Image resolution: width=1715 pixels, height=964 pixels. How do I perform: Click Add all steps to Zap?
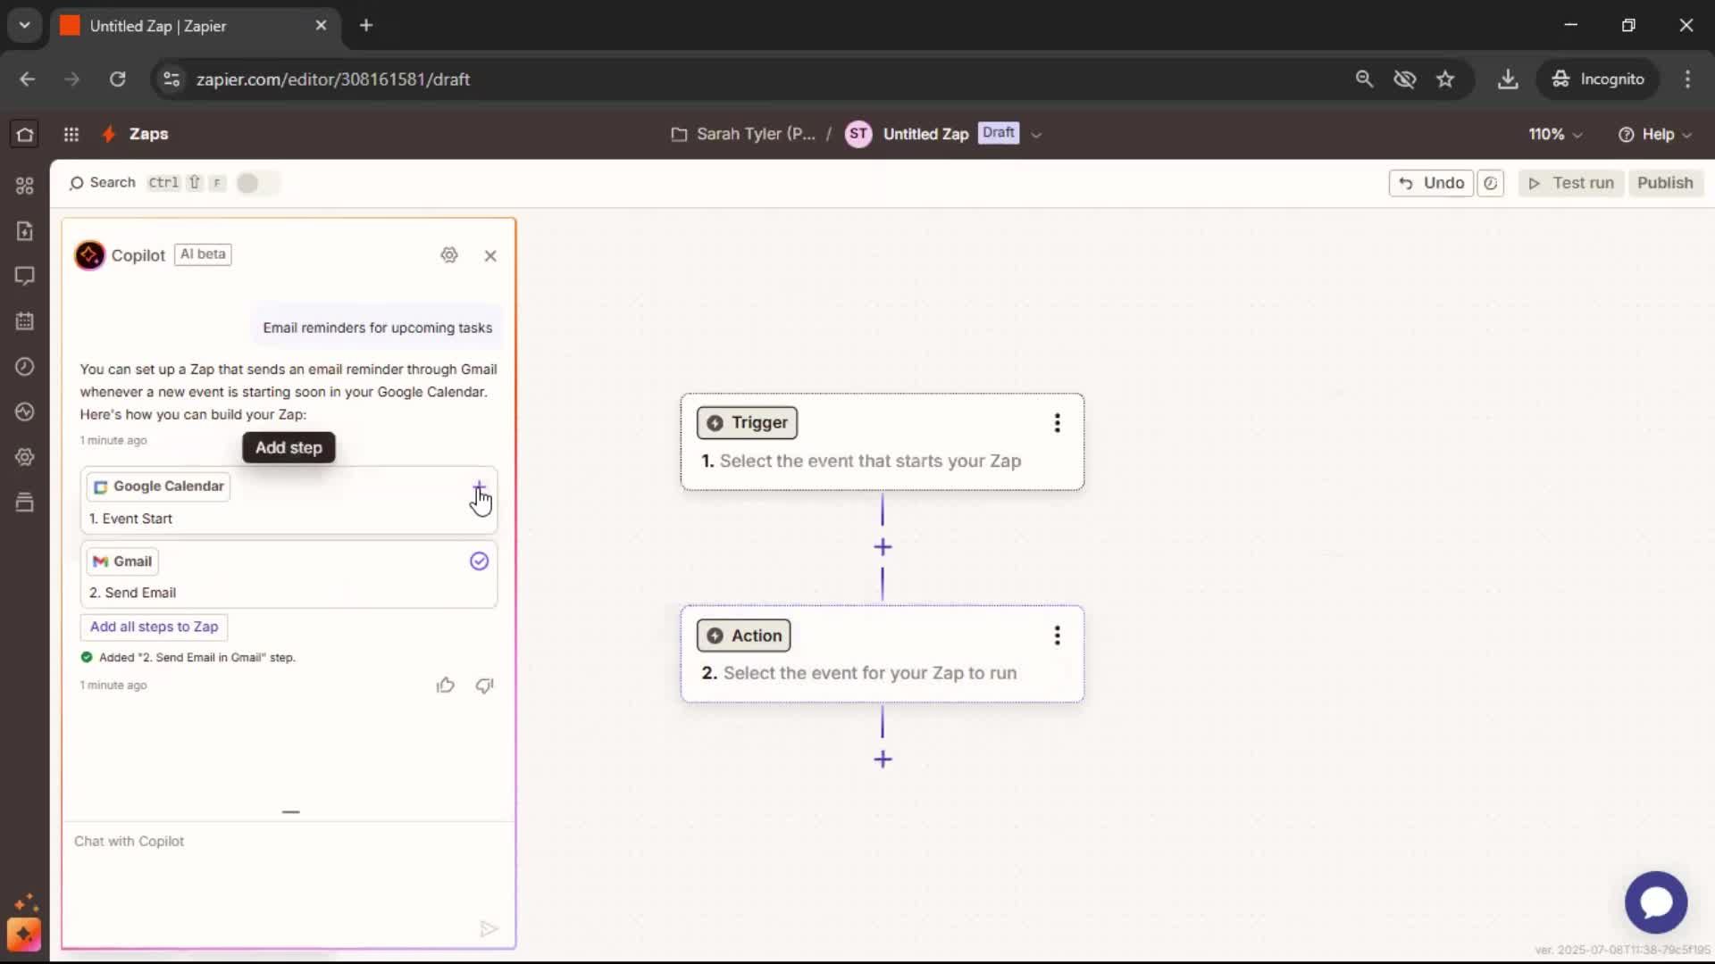(154, 627)
